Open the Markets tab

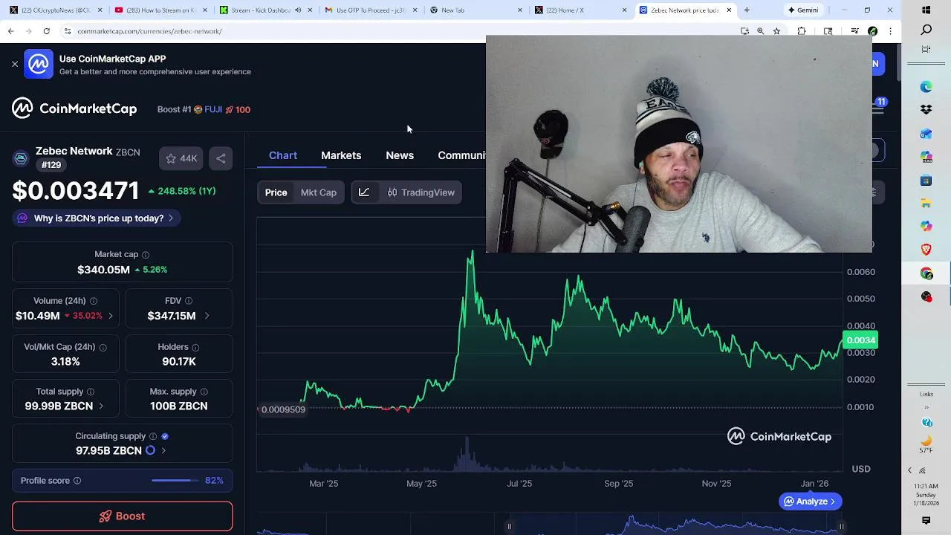click(x=341, y=155)
